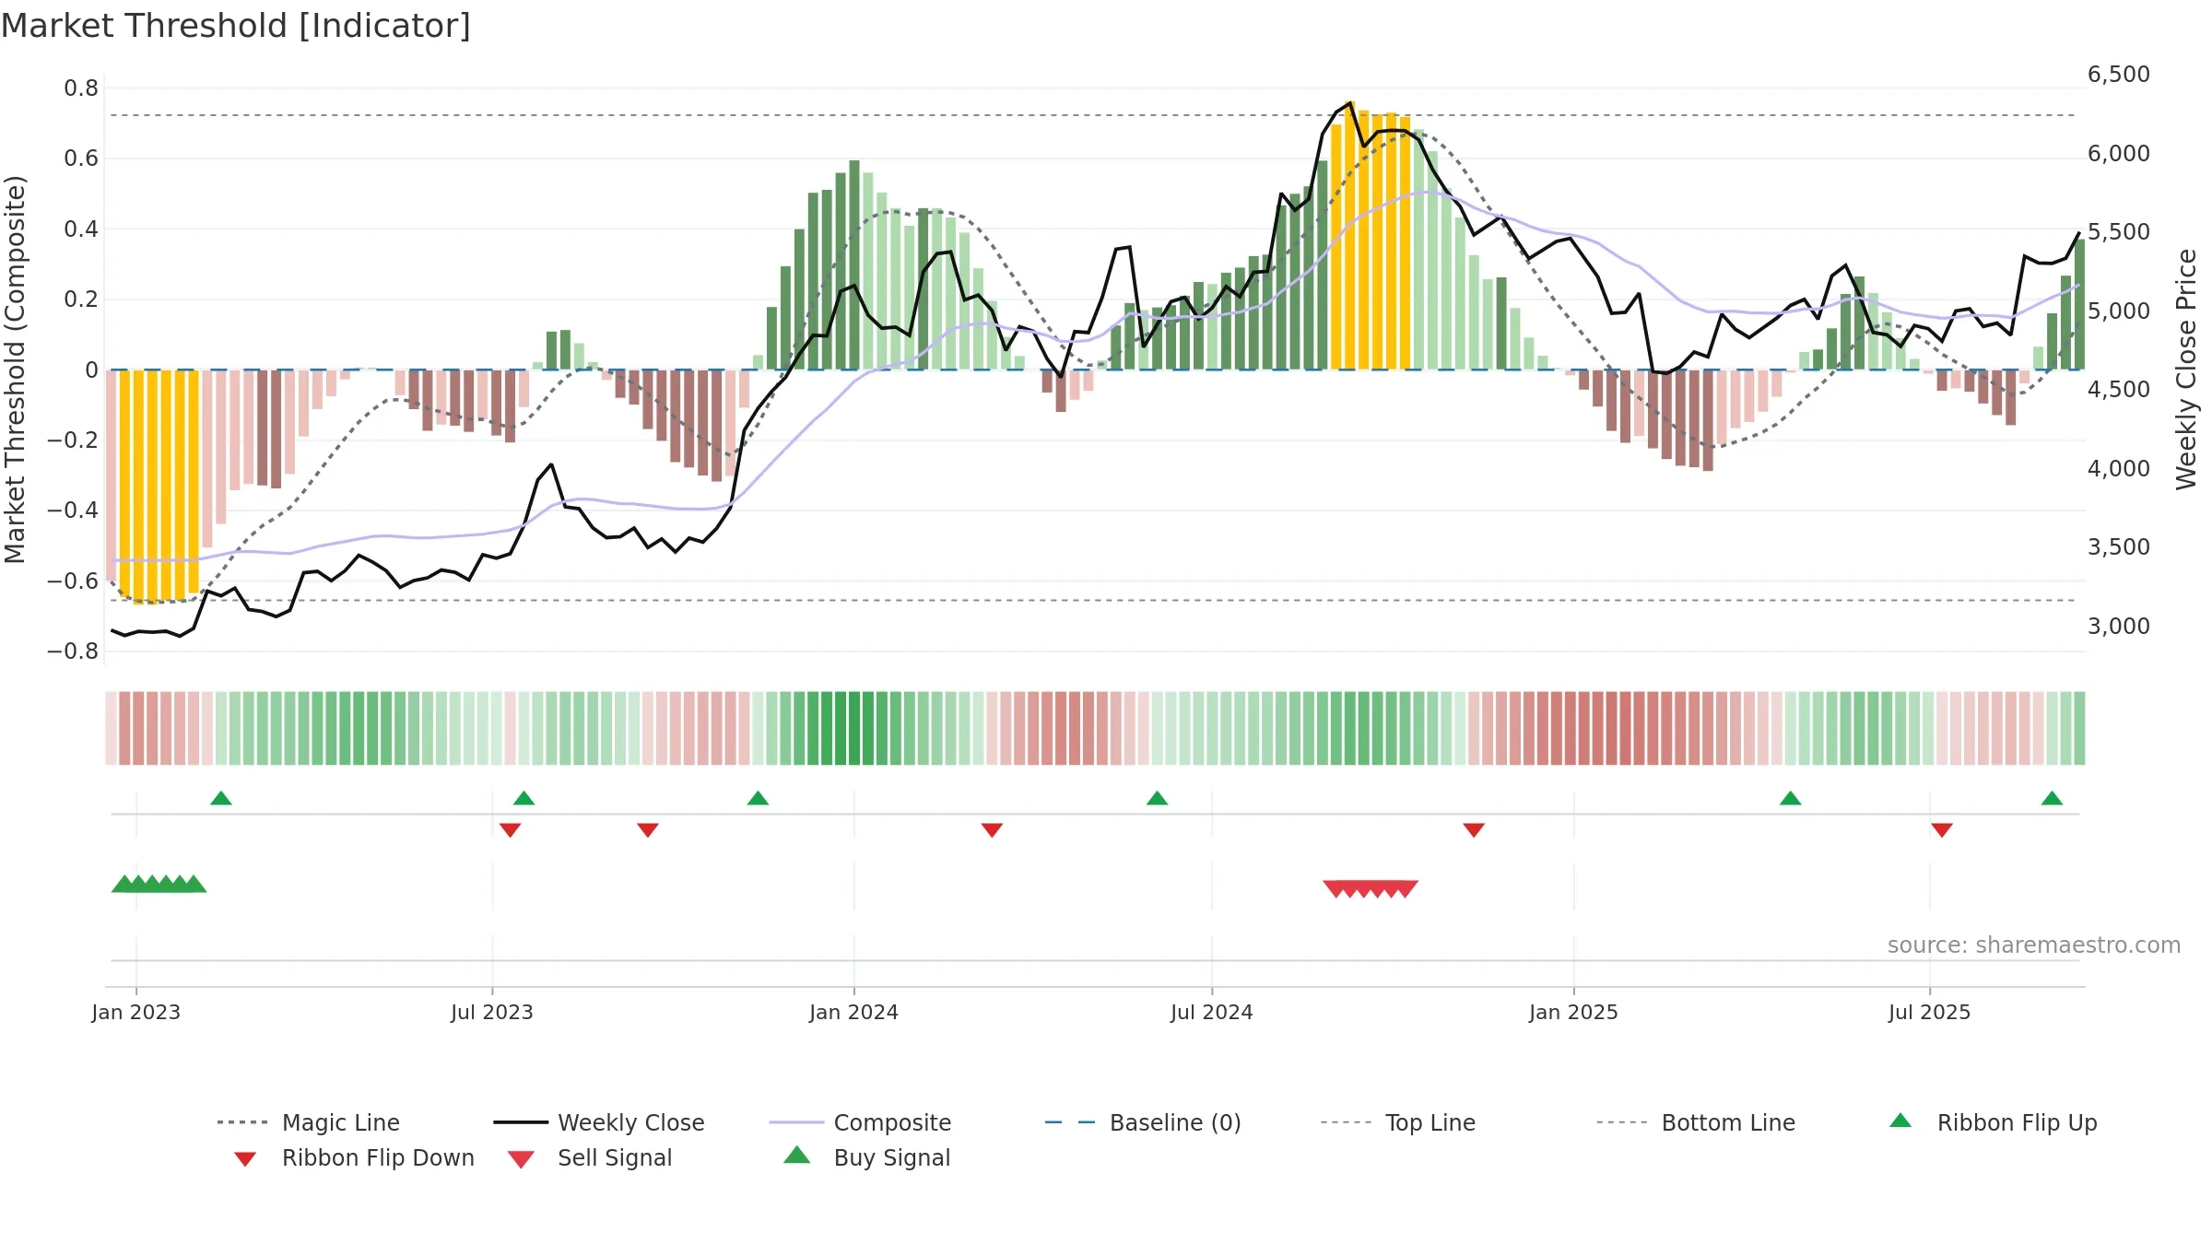The height and width of the screenshot is (1244, 2212).
Task: Toggle the Bottom Line legend entry
Action: [1696, 1122]
